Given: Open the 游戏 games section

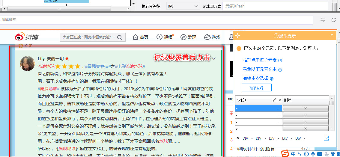Looking at the screenshot, I should [212, 37].
